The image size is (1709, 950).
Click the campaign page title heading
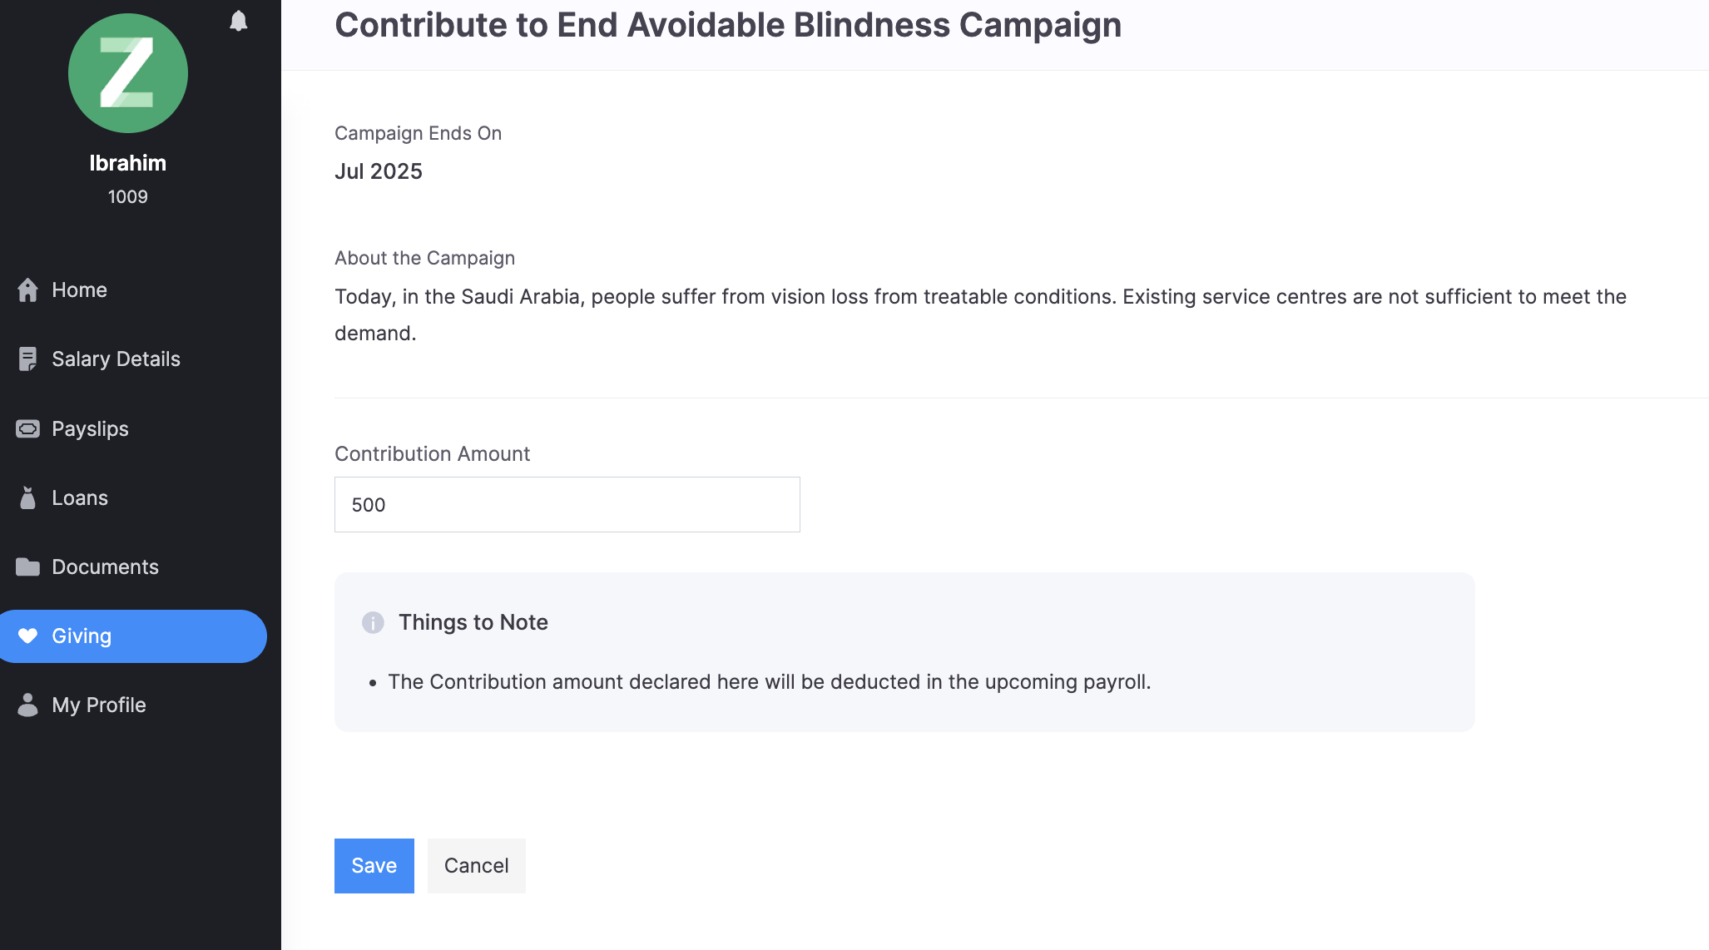[x=727, y=25]
